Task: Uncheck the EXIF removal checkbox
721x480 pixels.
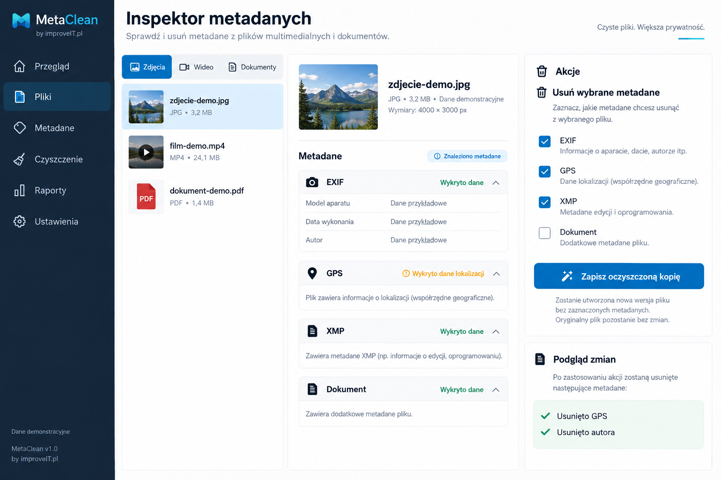Action: click(545, 141)
